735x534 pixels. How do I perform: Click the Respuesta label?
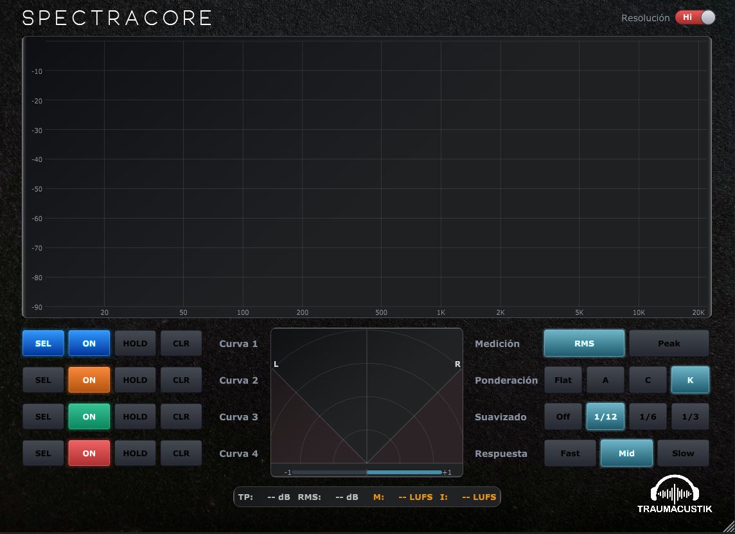click(501, 454)
